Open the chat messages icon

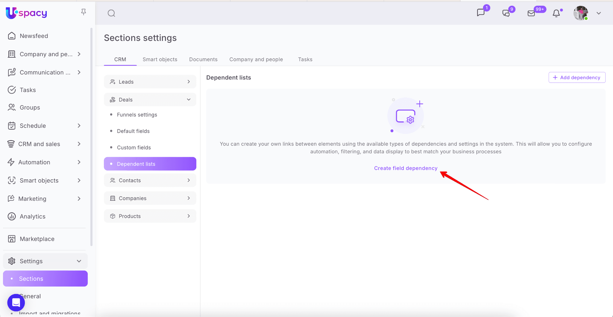pyautogui.click(x=481, y=13)
